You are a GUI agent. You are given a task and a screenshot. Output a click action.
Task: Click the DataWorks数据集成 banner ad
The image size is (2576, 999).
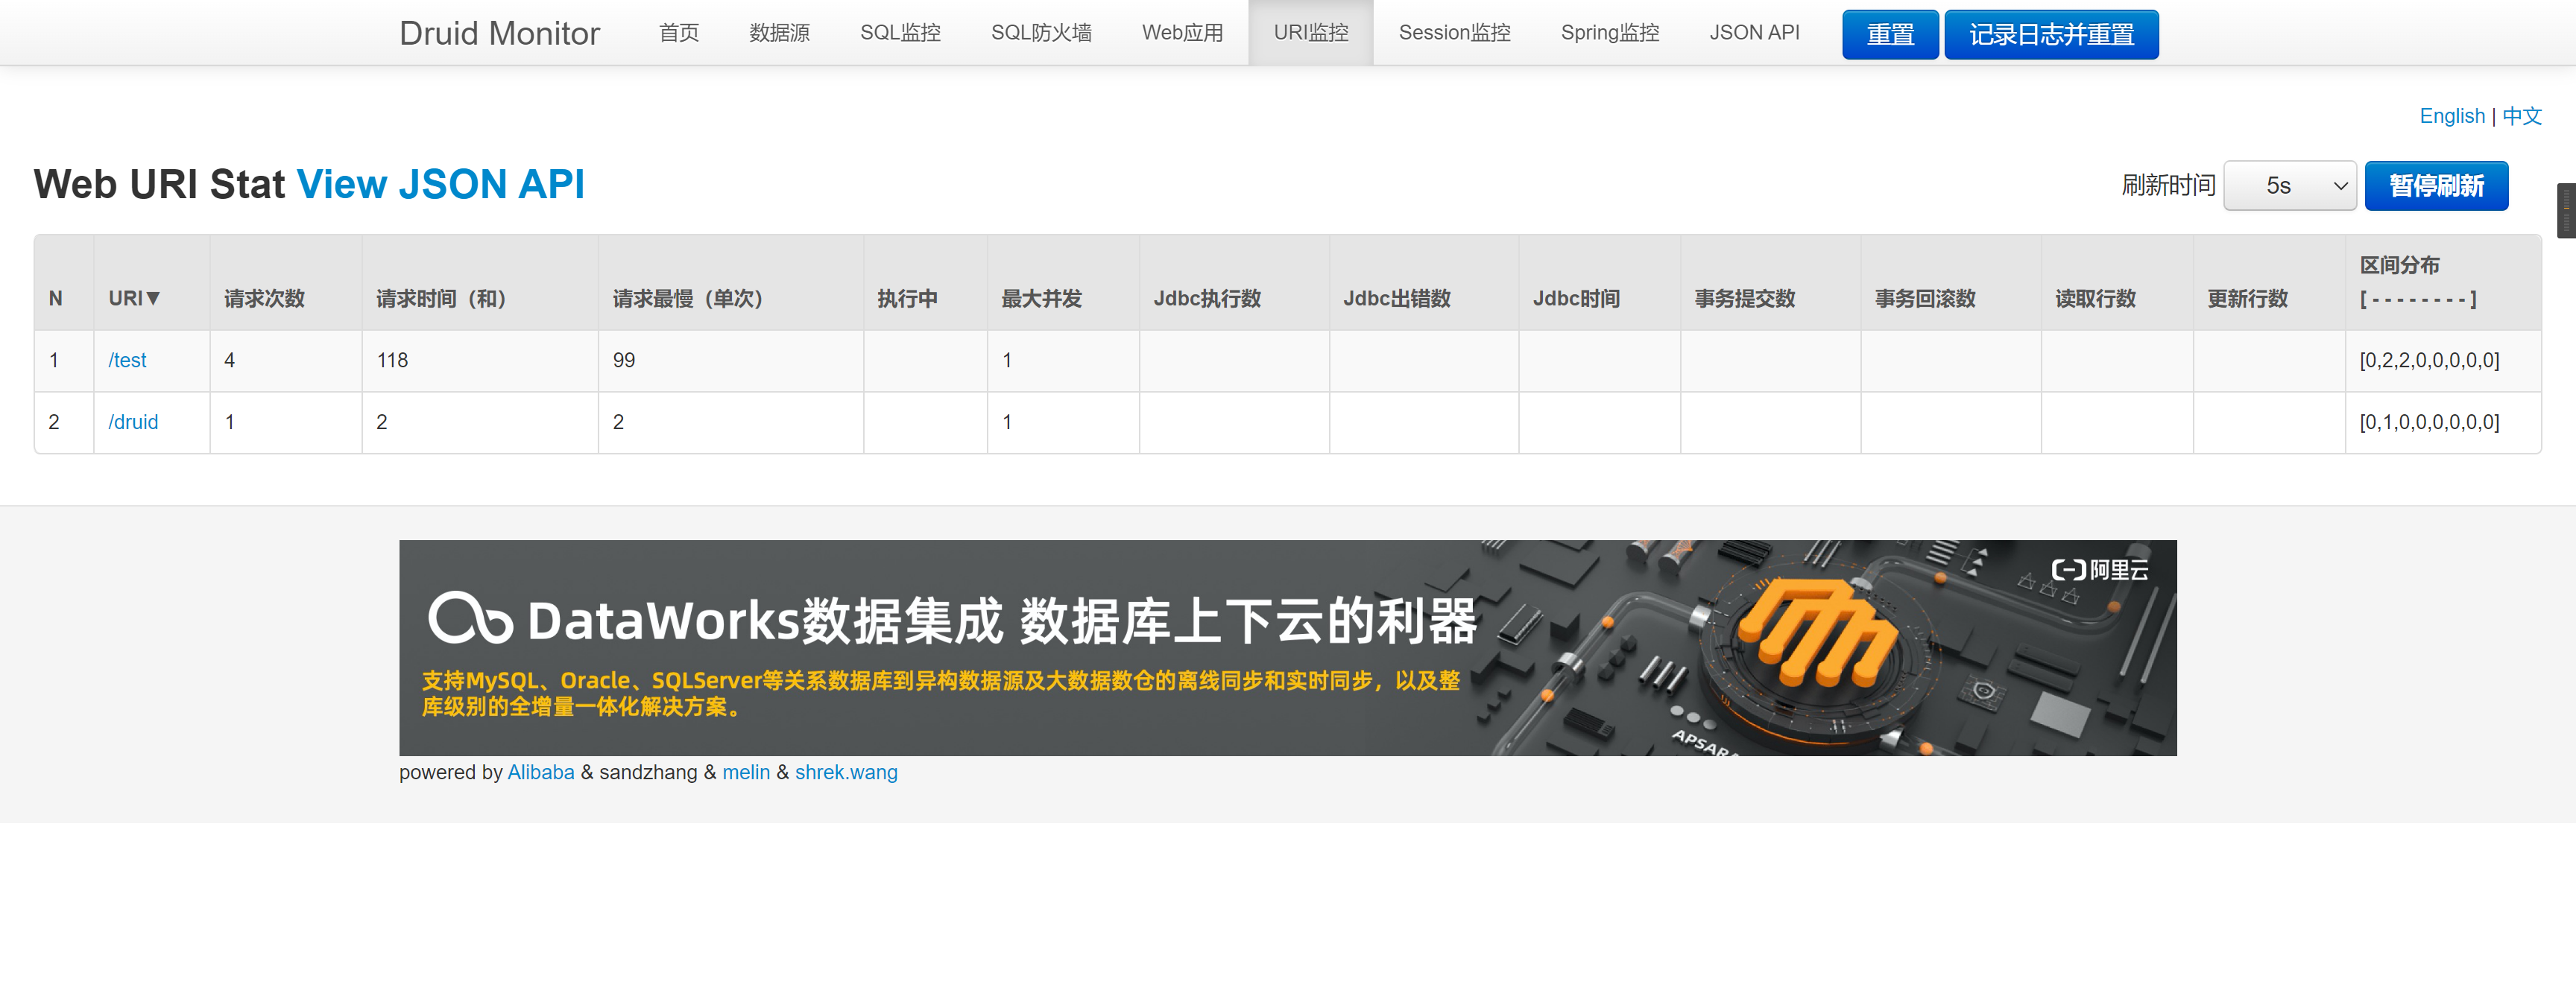tap(1287, 647)
